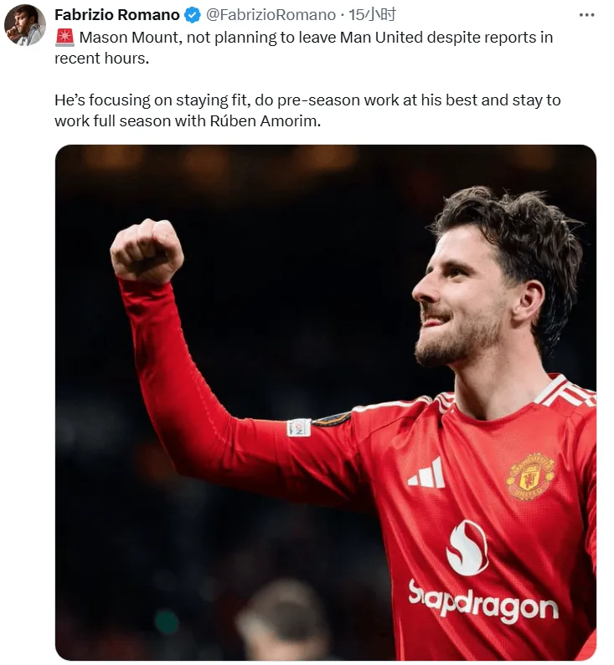Open the @FabrizioRomano handle link
The height and width of the screenshot is (665, 614).
click(x=271, y=15)
